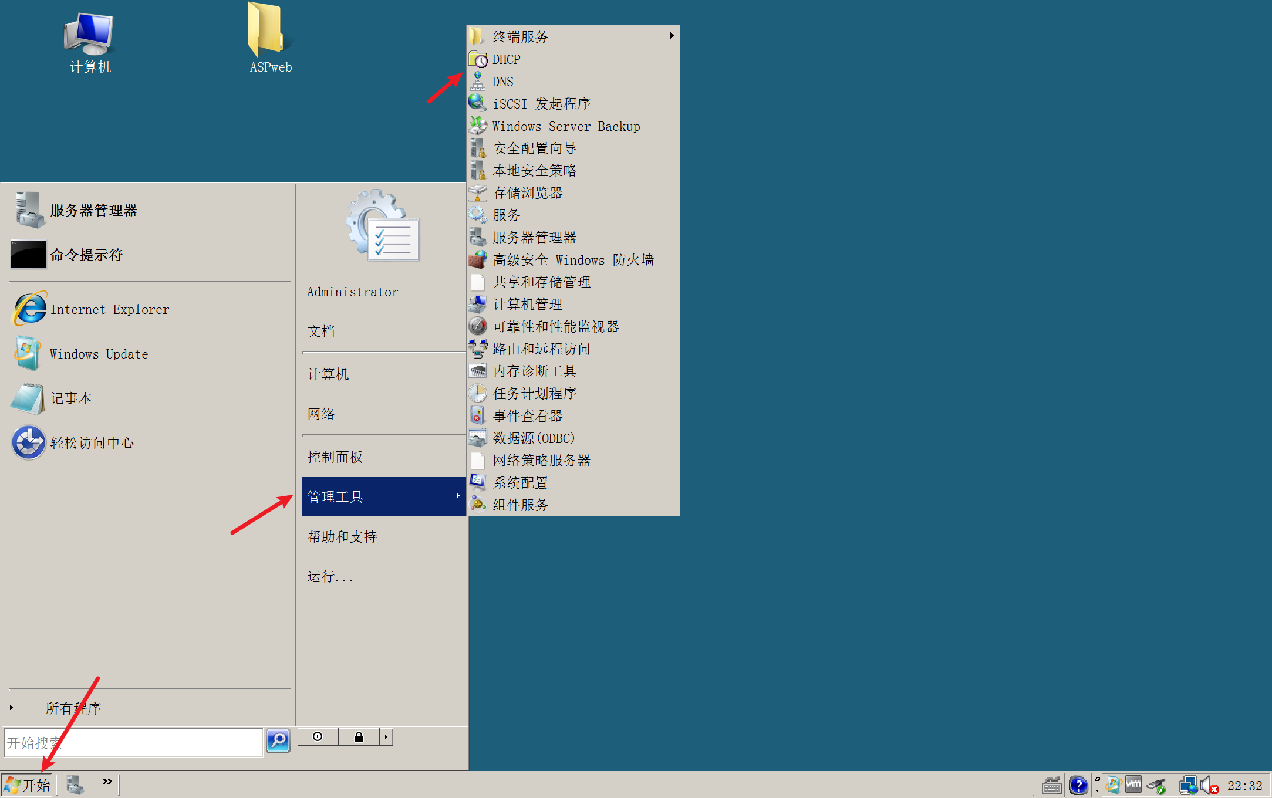The image size is (1272, 798).
Task: Click the 开始 start button
Action: [x=28, y=785]
